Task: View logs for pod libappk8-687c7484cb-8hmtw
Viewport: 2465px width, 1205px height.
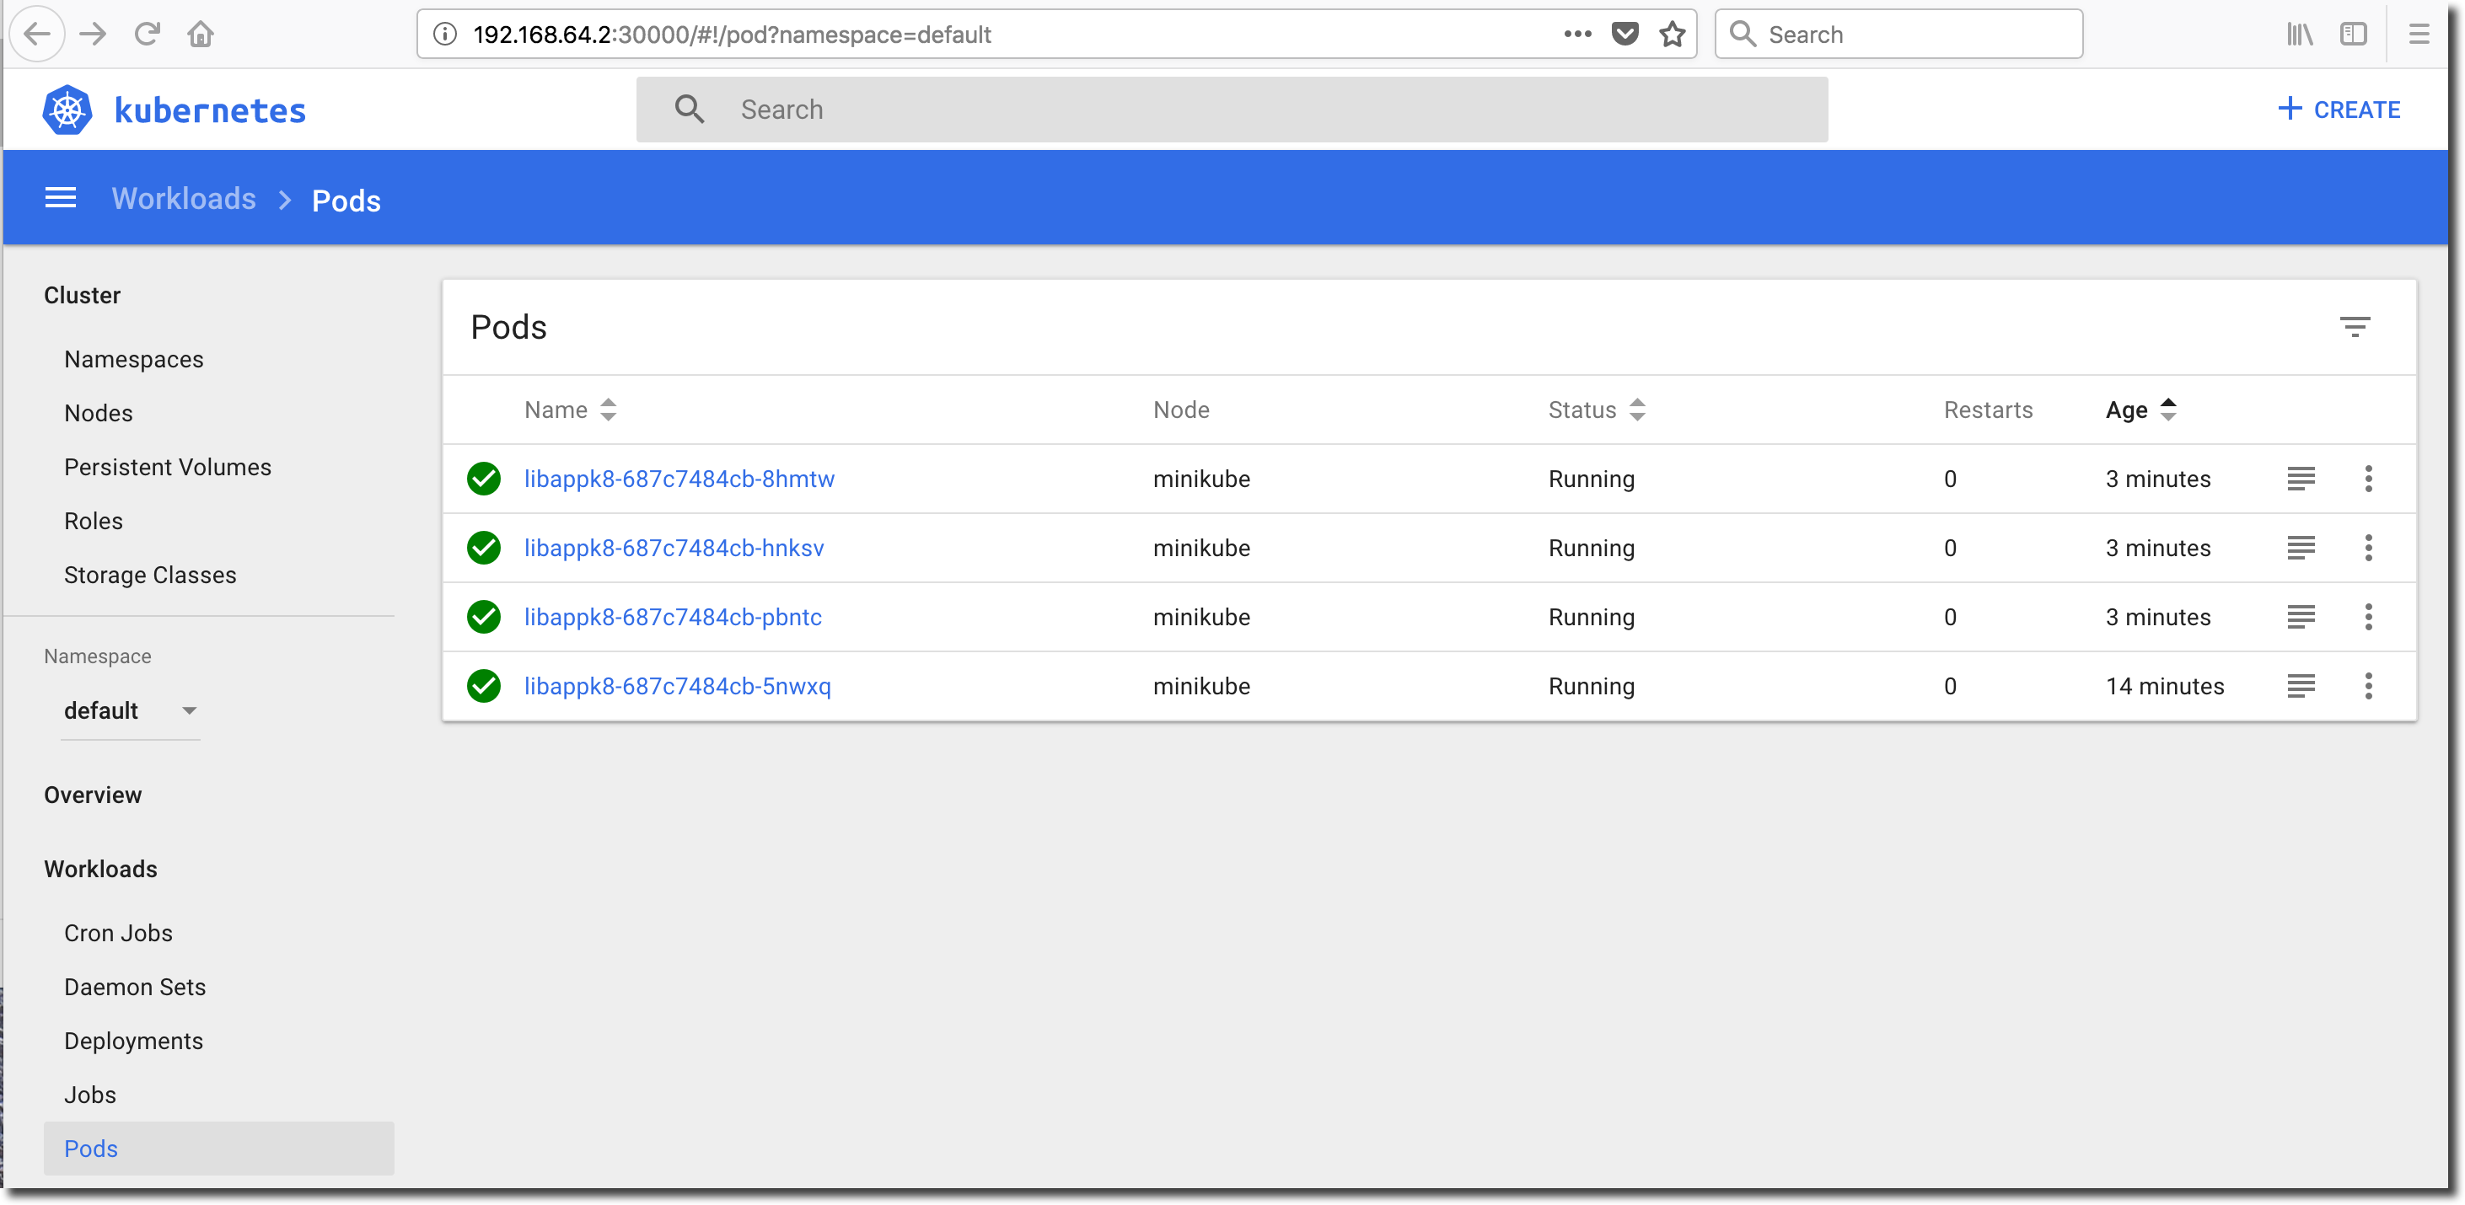Action: coord(2301,478)
